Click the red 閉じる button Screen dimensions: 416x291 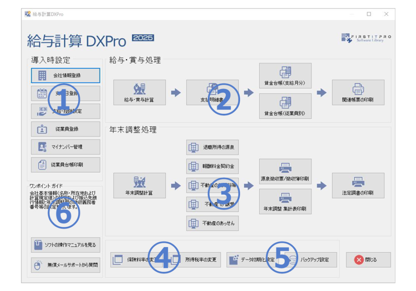pyautogui.click(x=368, y=260)
